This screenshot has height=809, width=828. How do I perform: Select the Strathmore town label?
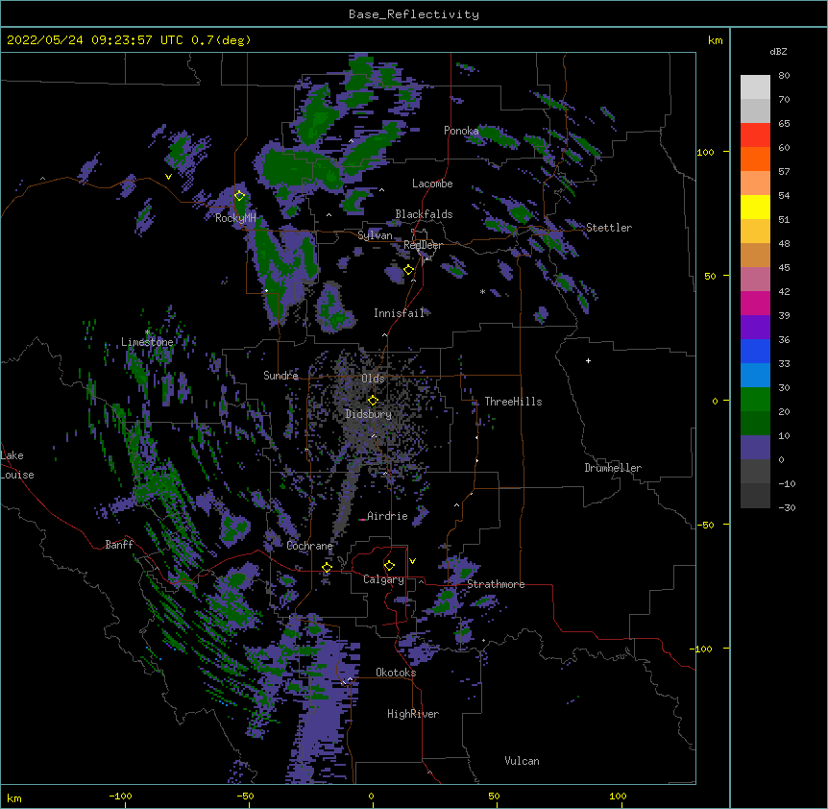(496, 584)
